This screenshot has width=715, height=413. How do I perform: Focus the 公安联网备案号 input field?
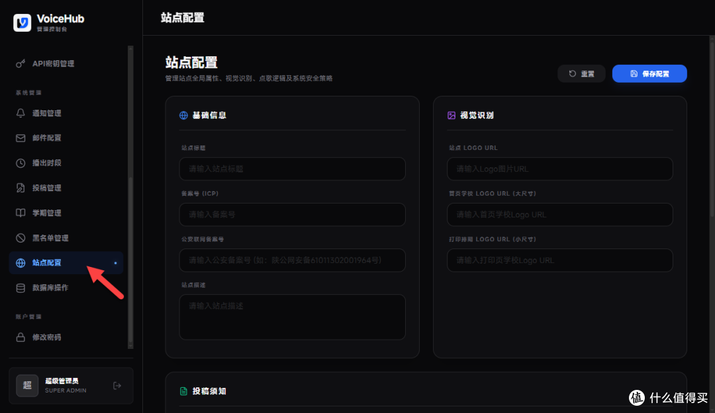pos(293,260)
